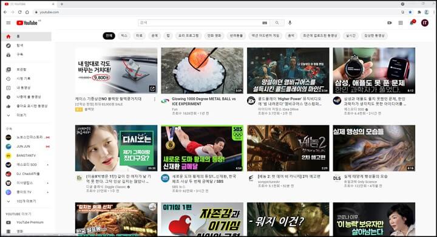
Task: Open Library (보관함) in sidebar
Action: [26, 69]
